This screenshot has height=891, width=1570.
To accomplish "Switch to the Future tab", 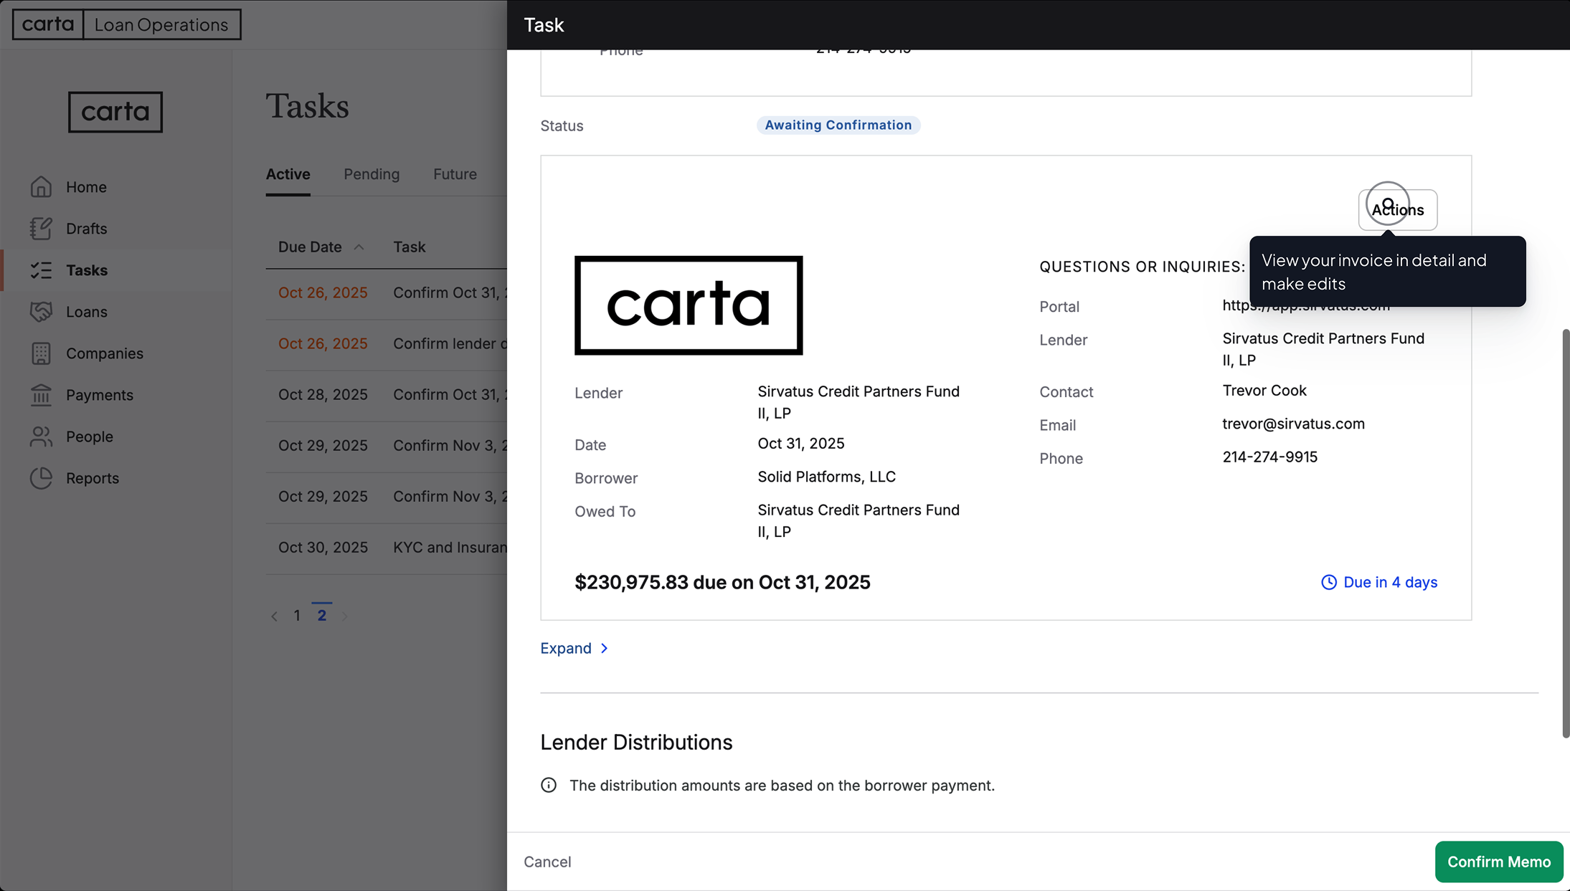I will (454, 173).
